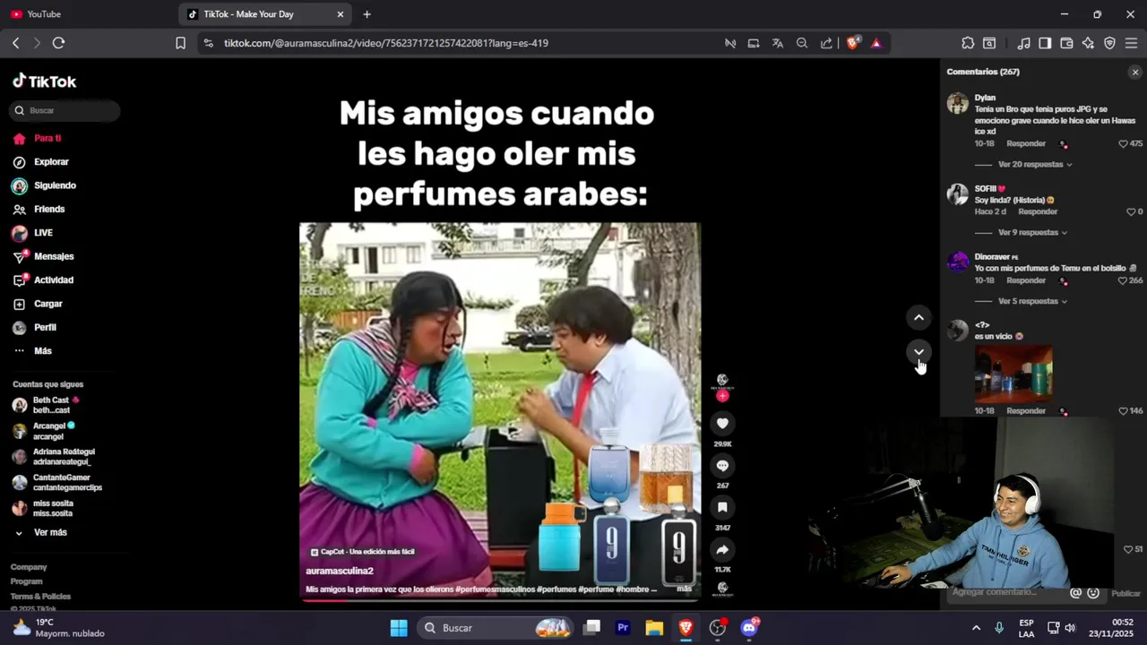The height and width of the screenshot is (645, 1147).
Task: Expand 'Ver 20 respuestas' under Dylan's comment
Action: pyautogui.click(x=1035, y=165)
